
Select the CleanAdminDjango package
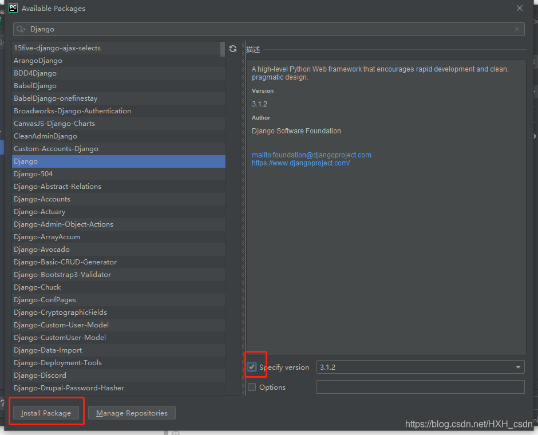point(118,136)
